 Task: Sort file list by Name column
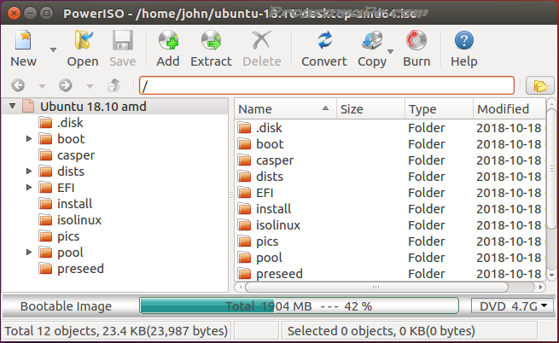click(283, 109)
